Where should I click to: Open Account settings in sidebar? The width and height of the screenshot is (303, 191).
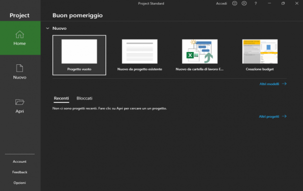20,161
